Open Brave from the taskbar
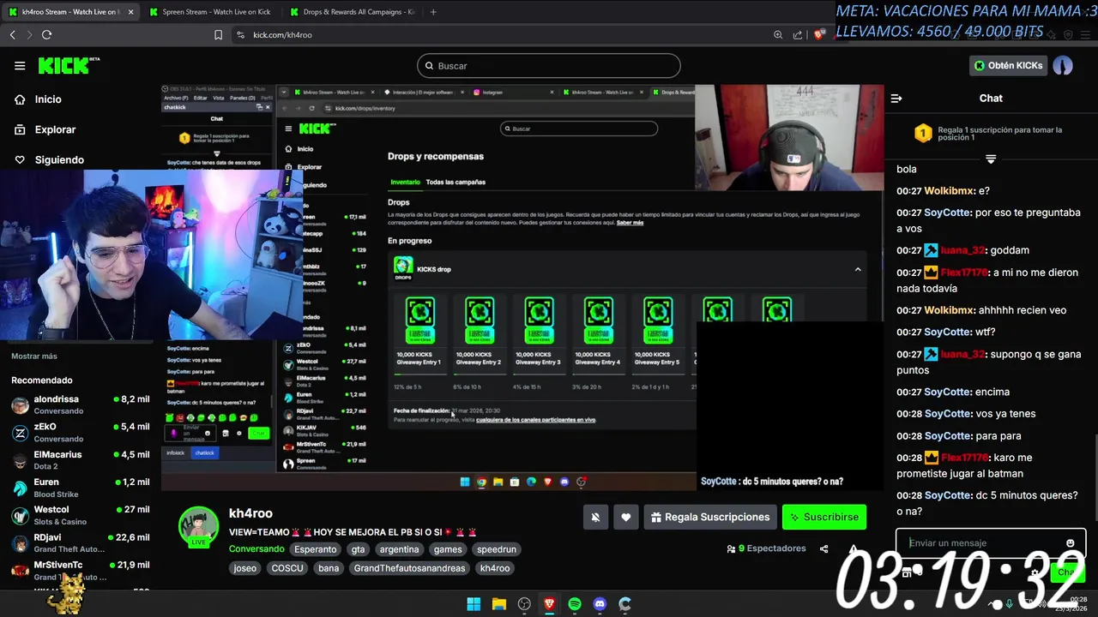This screenshot has width=1098, height=617. click(549, 604)
